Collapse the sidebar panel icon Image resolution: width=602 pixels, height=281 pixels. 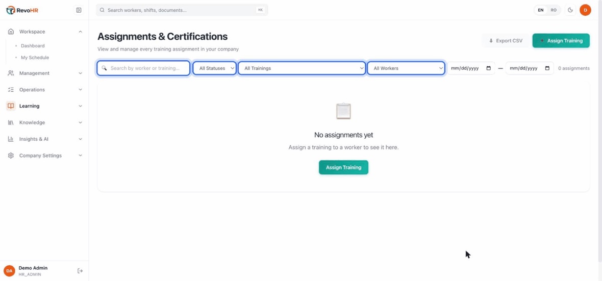(79, 10)
